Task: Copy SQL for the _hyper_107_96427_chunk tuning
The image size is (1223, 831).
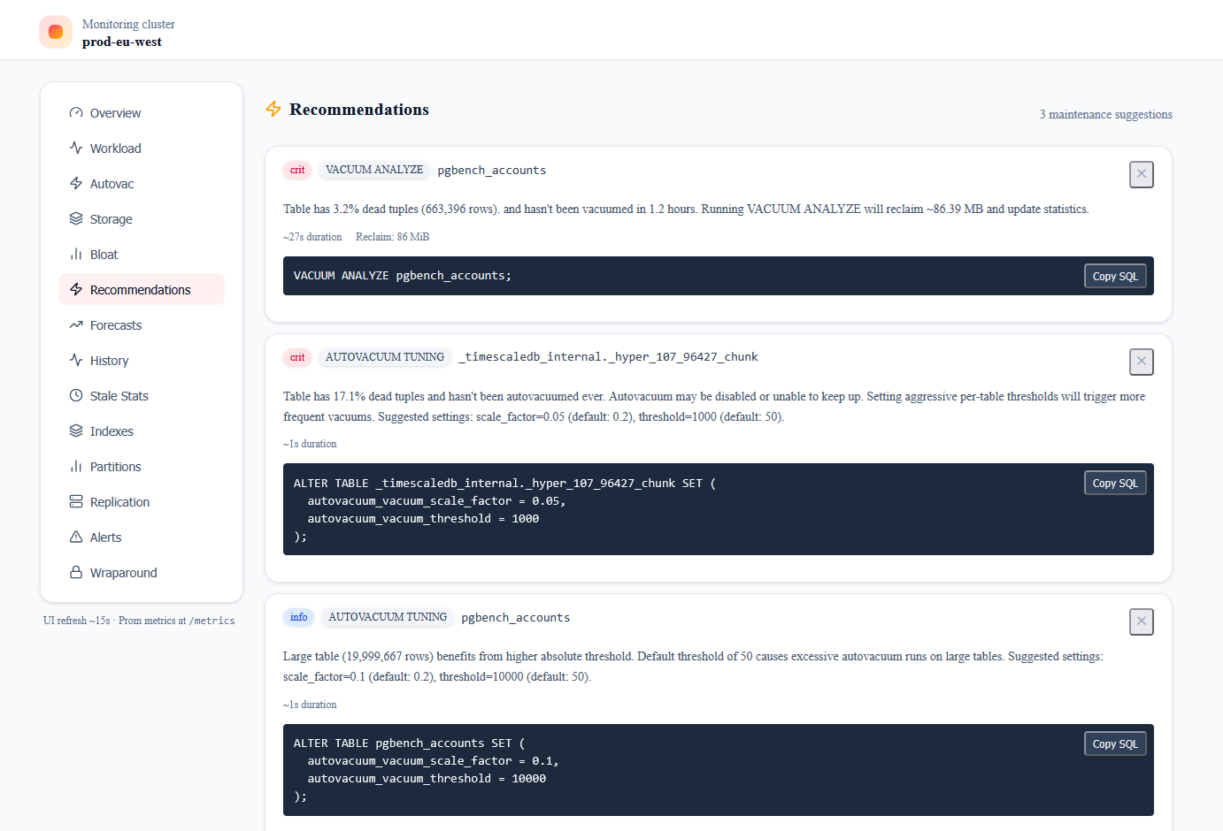Action: click(1114, 482)
